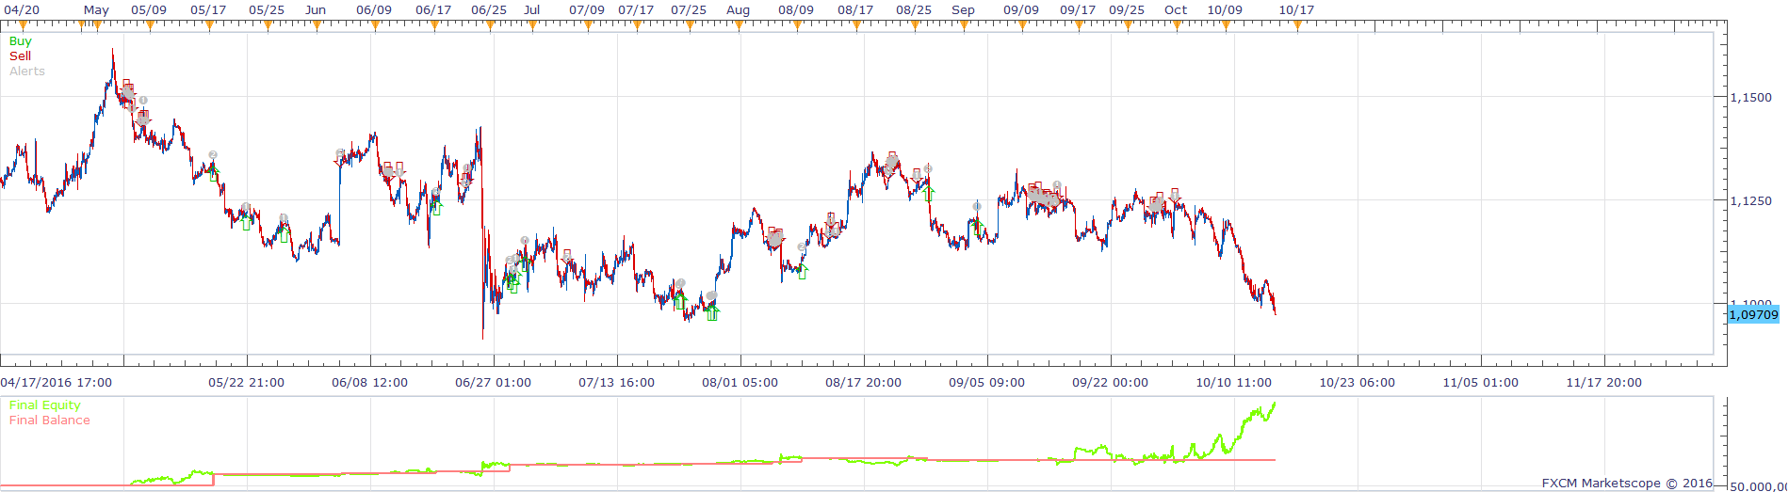
Task: Pick the orange marker below 08/17
Action: [x=855, y=25]
